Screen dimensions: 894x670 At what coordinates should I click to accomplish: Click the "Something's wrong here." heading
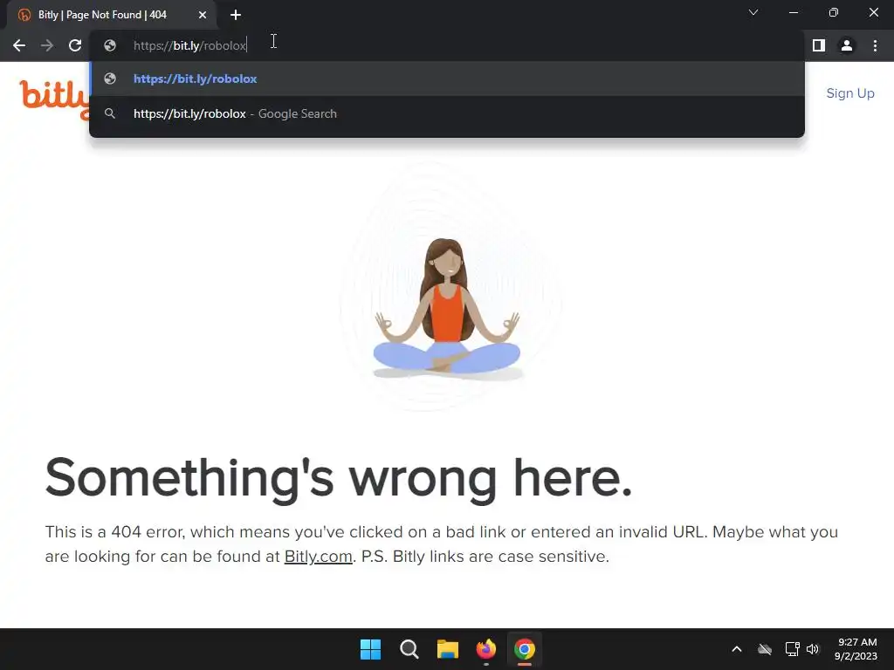(339, 479)
